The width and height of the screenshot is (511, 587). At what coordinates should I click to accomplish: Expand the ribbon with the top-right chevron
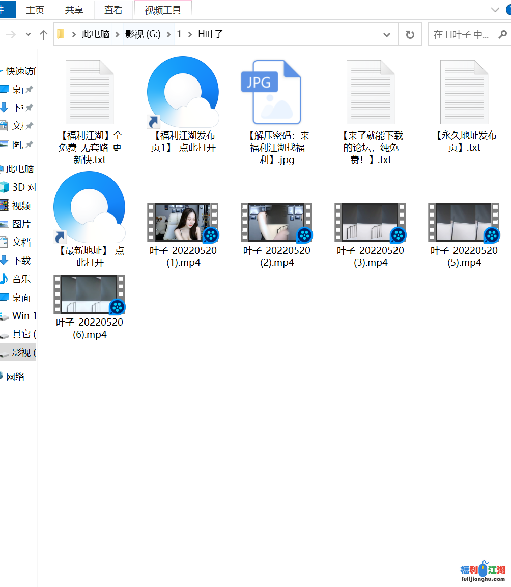tap(495, 10)
